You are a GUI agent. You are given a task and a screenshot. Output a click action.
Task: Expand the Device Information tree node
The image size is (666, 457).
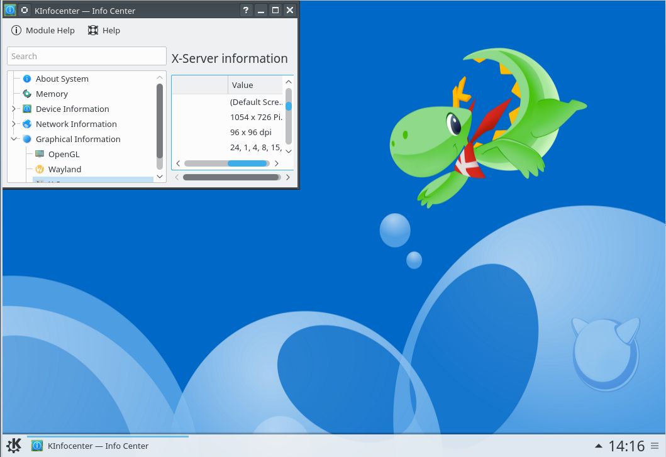click(14, 109)
